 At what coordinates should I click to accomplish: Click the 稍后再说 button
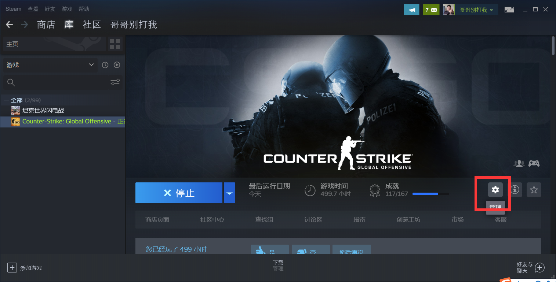tap(352, 250)
